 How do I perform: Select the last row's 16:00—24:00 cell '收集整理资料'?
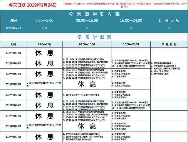(x=131, y=137)
